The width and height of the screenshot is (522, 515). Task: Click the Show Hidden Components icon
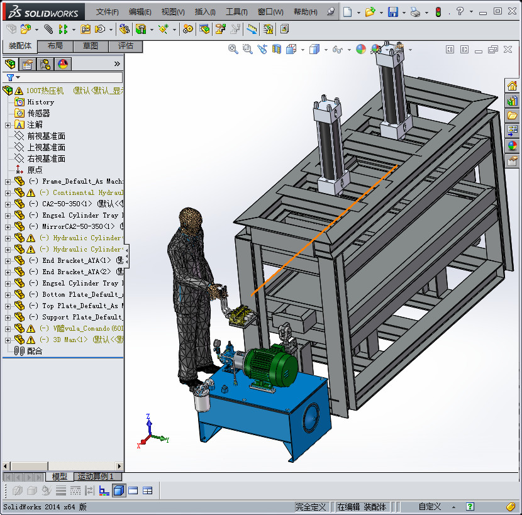pyautogui.click(x=124, y=30)
